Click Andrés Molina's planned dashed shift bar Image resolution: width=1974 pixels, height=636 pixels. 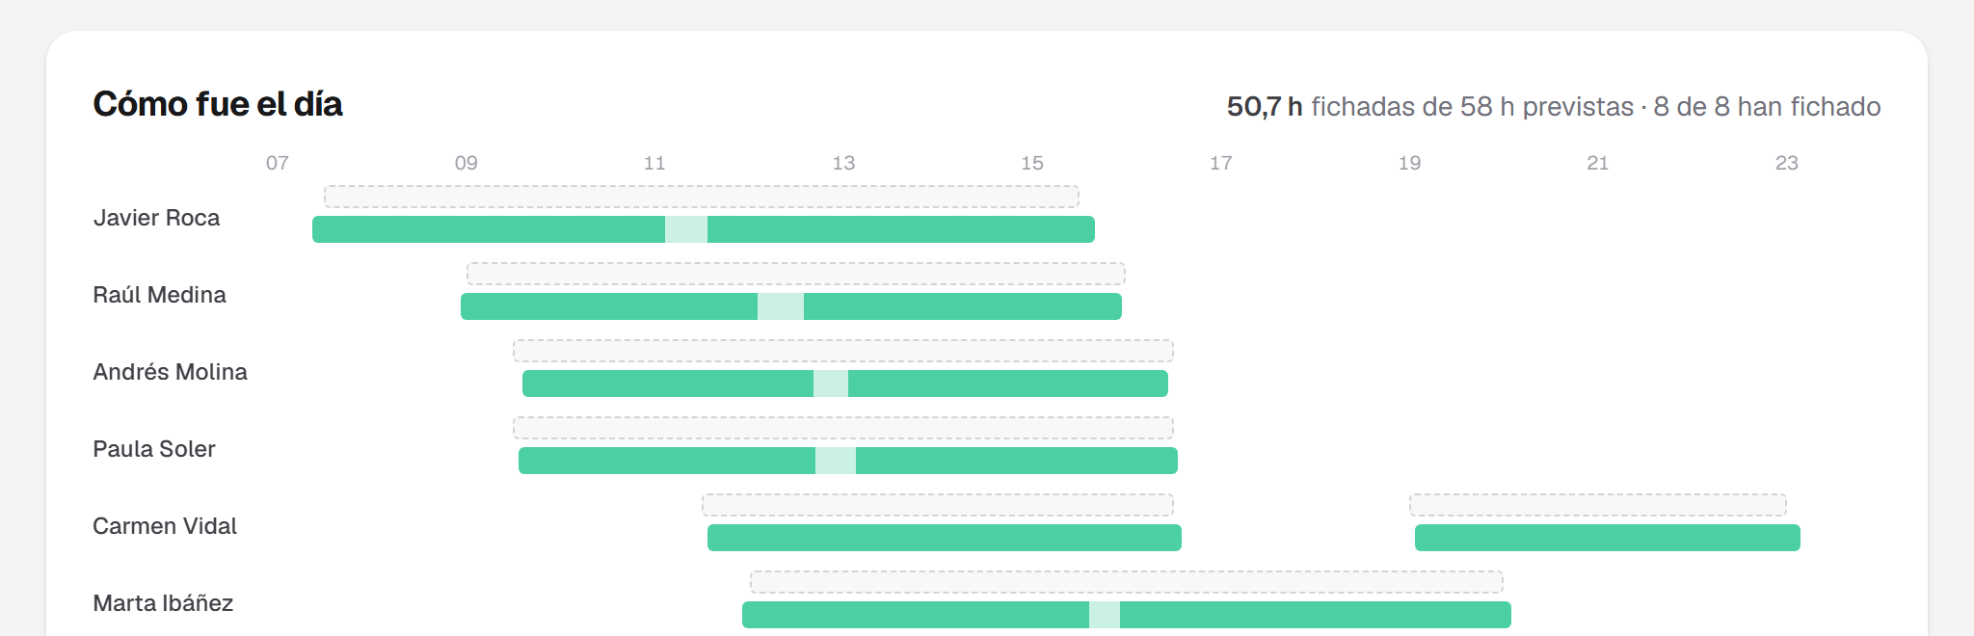tap(843, 351)
